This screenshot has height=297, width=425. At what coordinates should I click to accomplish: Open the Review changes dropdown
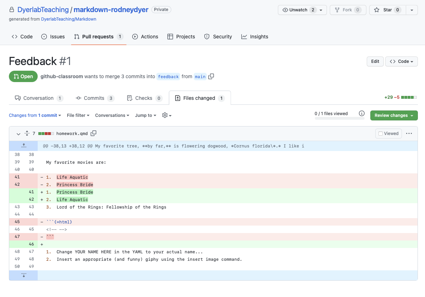tap(394, 115)
